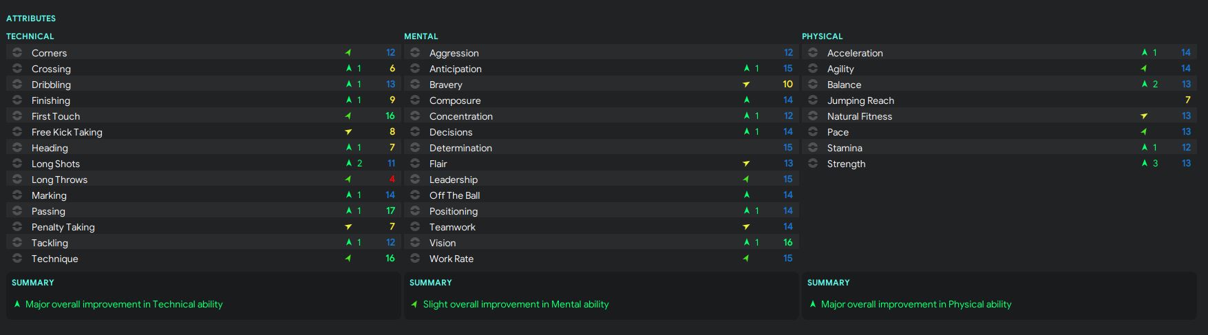Image resolution: width=1208 pixels, height=335 pixels.
Task: Click the Work Rate attribute name
Action: [x=452, y=259]
